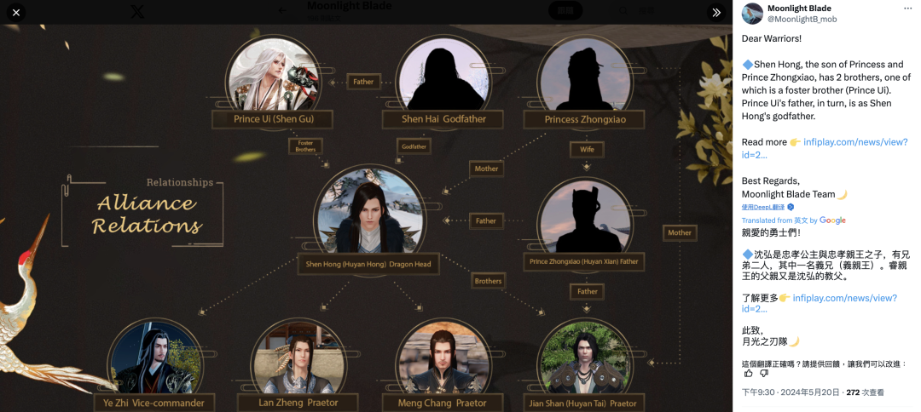Click the Prince Ui (Shen Gu) portrait
Viewport: 921px width, 412px height.
(x=273, y=72)
